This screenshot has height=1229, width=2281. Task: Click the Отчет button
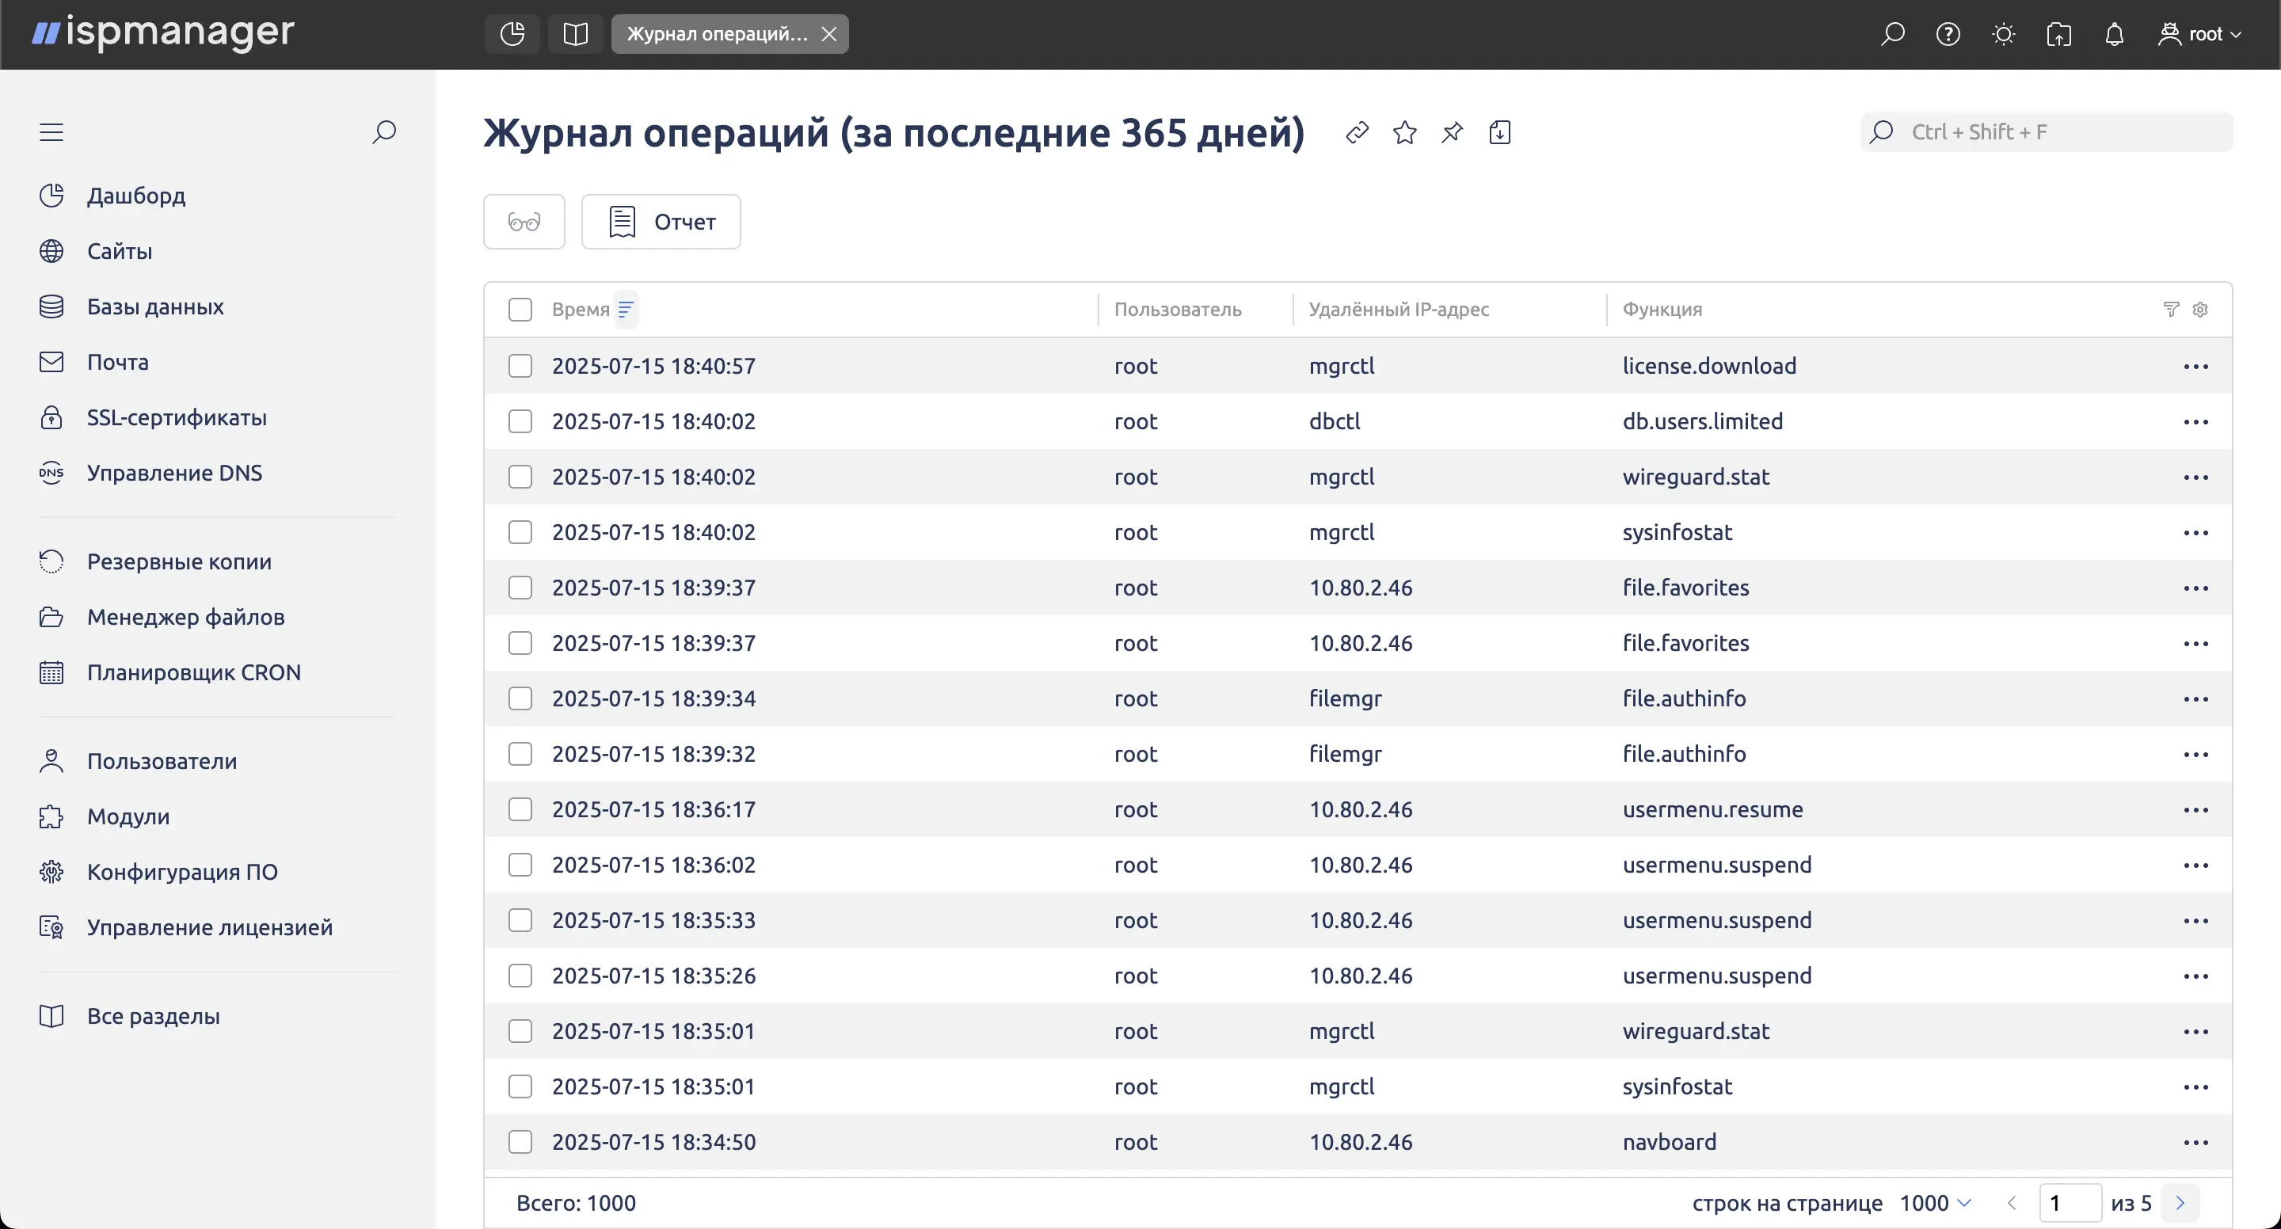pyautogui.click(x=661, y=222)
